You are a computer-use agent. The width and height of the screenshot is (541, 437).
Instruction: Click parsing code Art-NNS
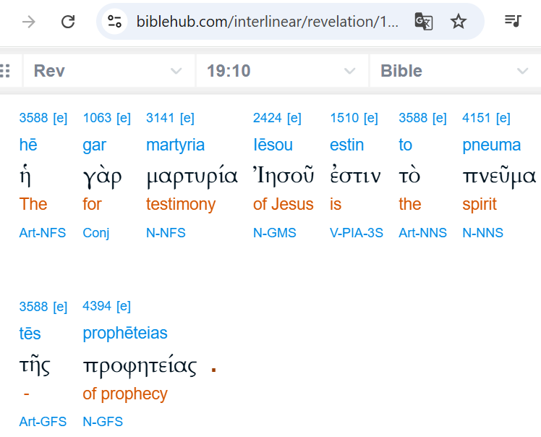pos(422,233)
